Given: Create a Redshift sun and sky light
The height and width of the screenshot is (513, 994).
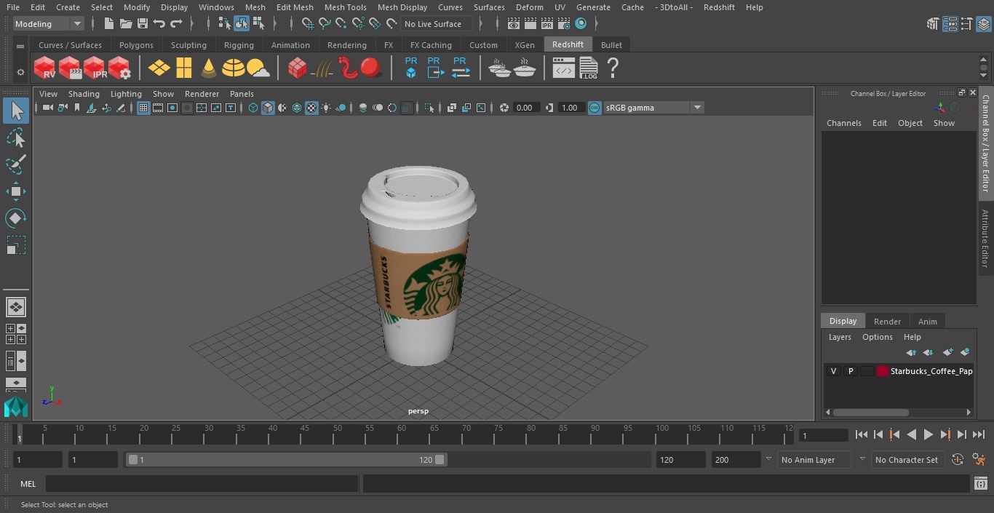Looking at the screenshot, I should pyautogui.click(x=258, y=68).
